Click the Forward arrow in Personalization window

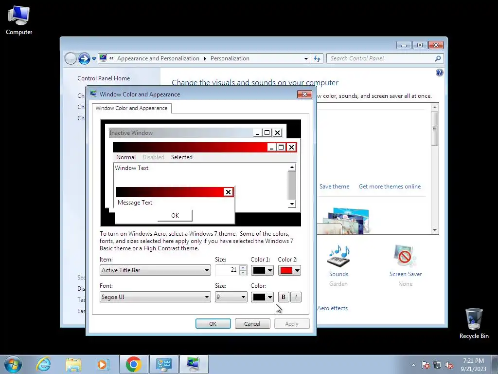[x=84, y=58]
